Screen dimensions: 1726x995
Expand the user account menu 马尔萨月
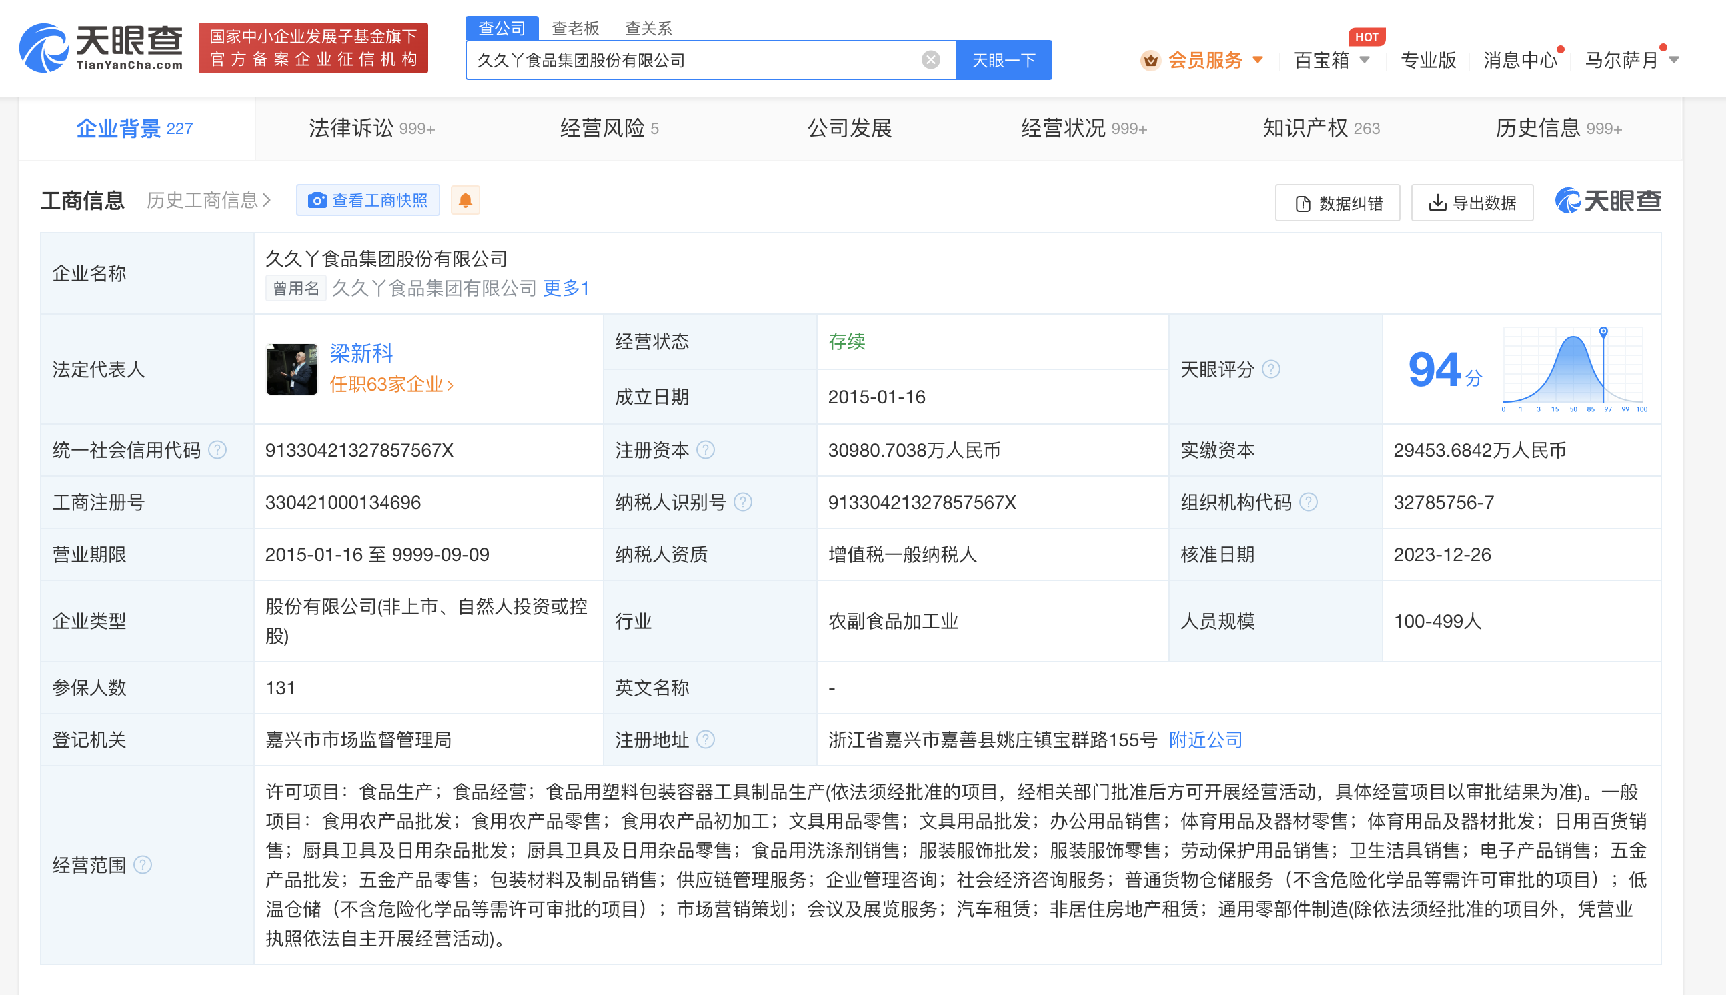pos(1631,60)
